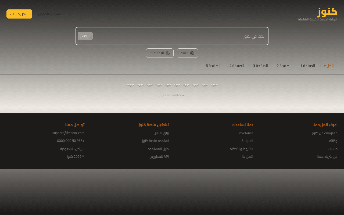The image size is (344, 215).
Task: Click the globe icon on اللغة button
Action: coord(192,53)
